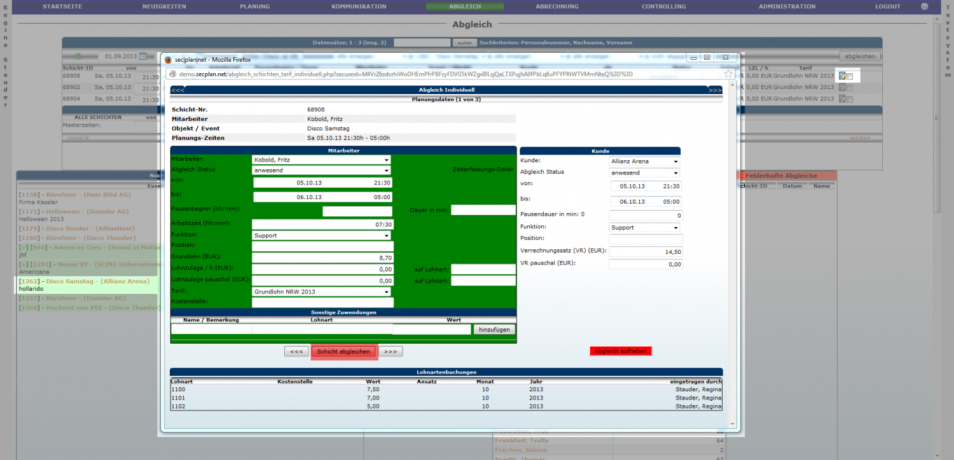Tick the checkbox in shift 68904 row

pyautogui.click(x=850, y=99)
